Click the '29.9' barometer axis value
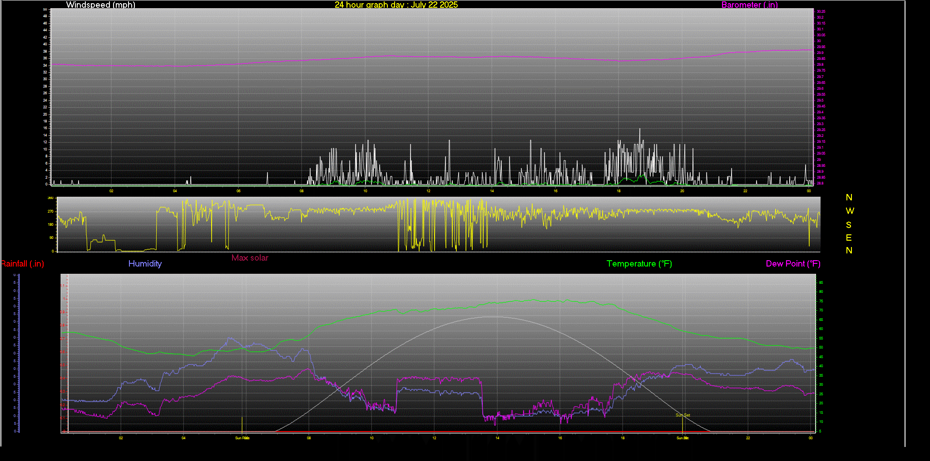Screen dimensions: 930x461 point(820,53)
